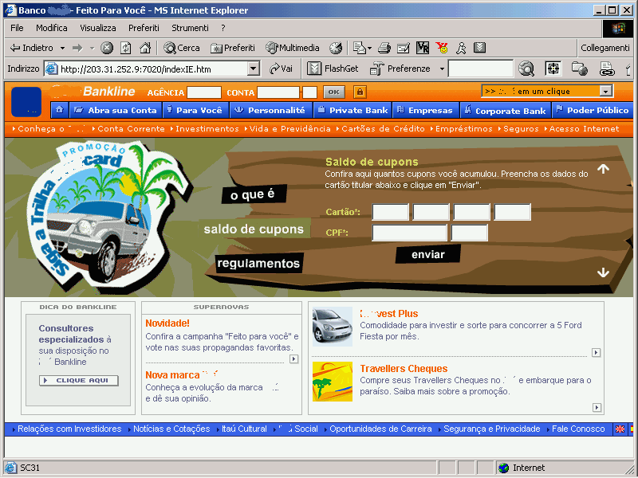Screen dimensions: 638x478
Task: Click the first Cartão number field
Action: [390, 212]
